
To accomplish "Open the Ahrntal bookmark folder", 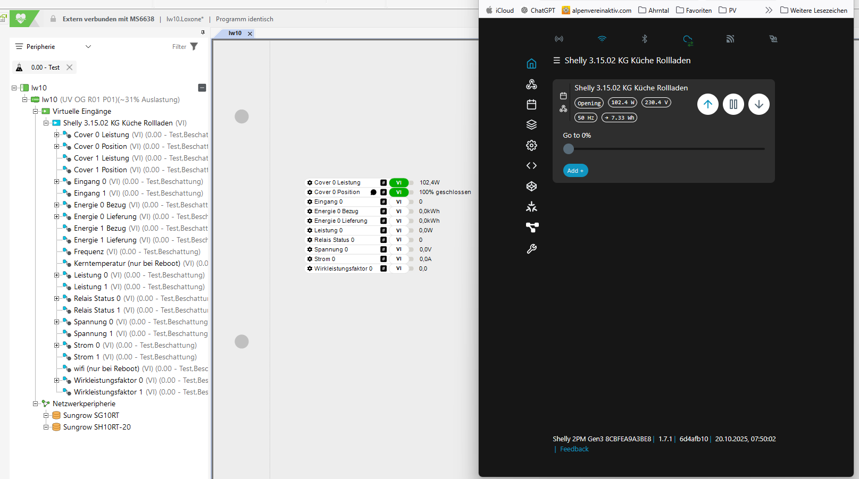I will click(654, 10).
